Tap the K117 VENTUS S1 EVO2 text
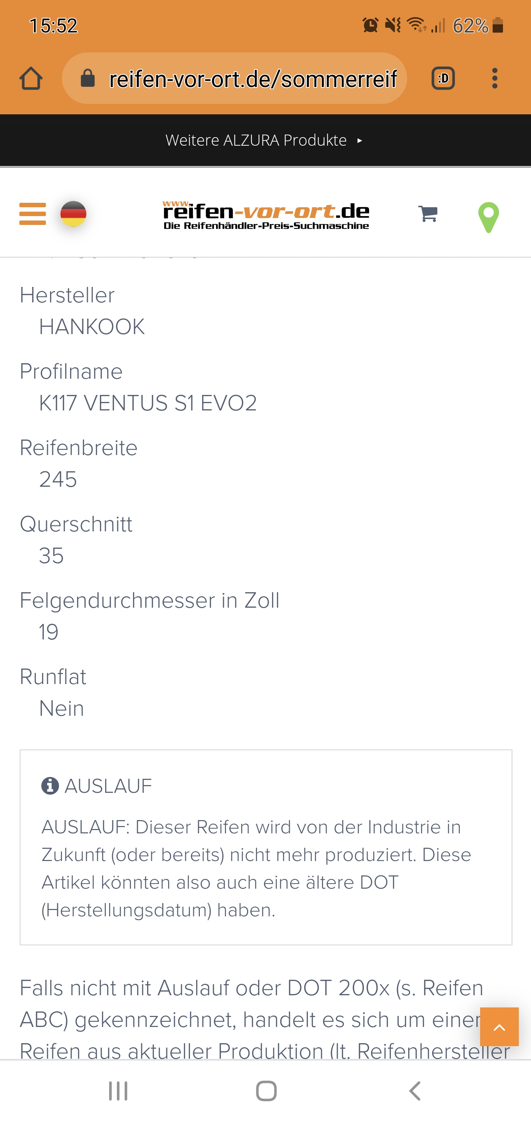This screenshot has height=1121, width=531. [147, 403]
